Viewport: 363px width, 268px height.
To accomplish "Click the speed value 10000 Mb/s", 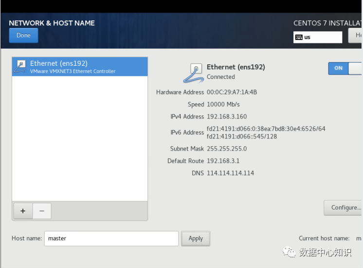I will (223, 104).
